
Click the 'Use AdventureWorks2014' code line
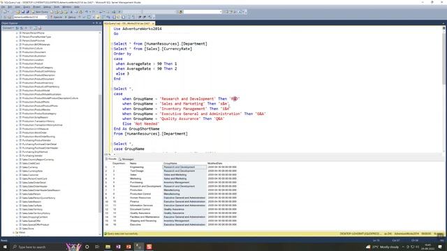[138, 29]
